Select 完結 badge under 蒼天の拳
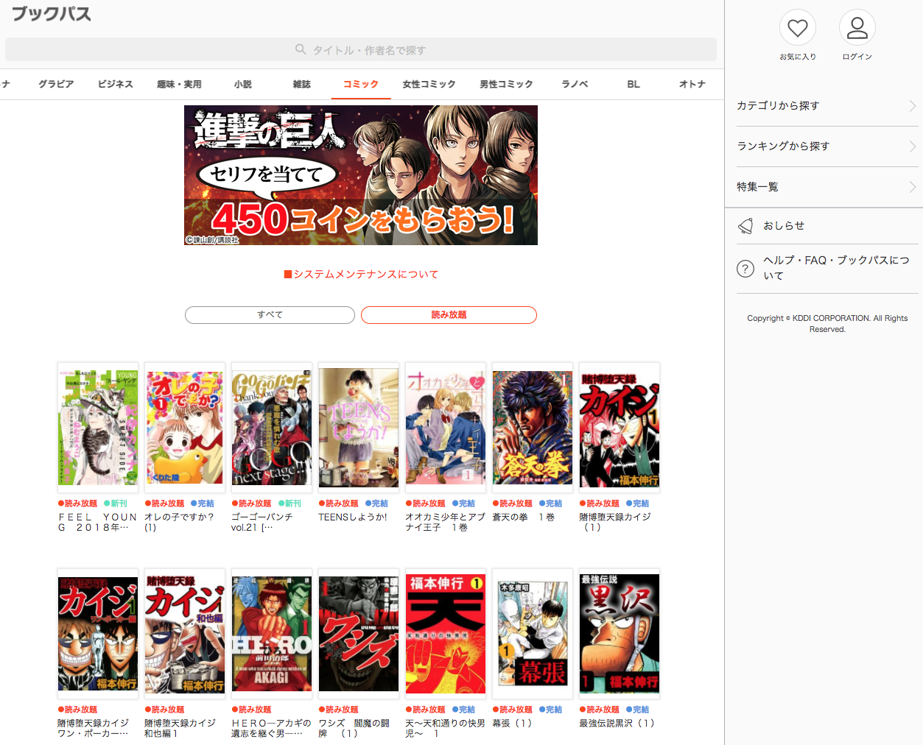The height and width of the screenshot is (745, 923). [x=551, y=504]
